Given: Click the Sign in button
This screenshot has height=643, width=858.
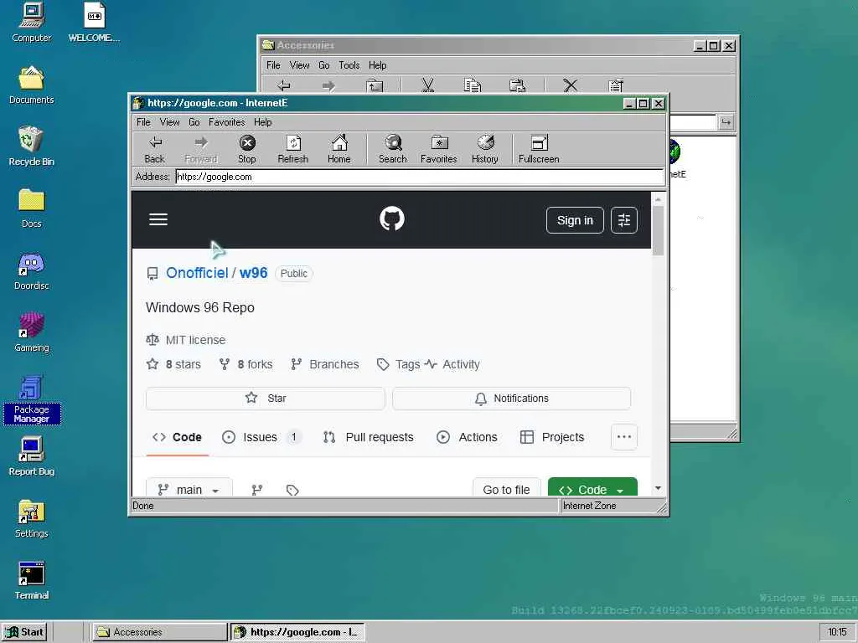Looking at the screenshot, I should point(575,220).
